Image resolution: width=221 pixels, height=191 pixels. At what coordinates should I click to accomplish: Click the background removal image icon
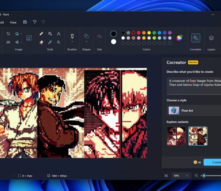[29, 38]
